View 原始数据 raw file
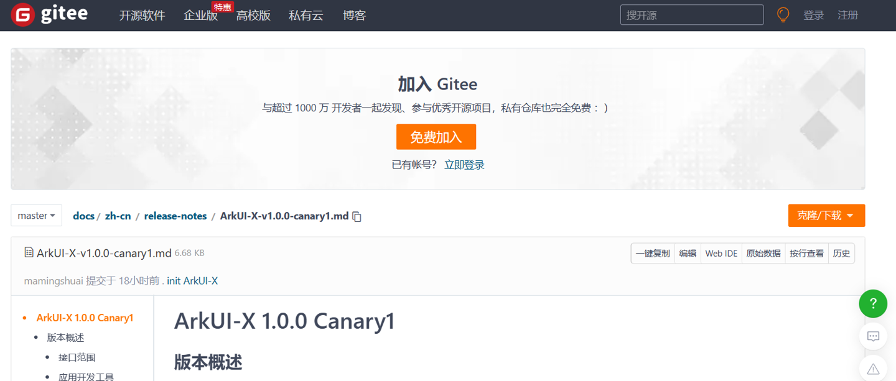This screenshot has height=381, width=896. click(x=763, y=254)
